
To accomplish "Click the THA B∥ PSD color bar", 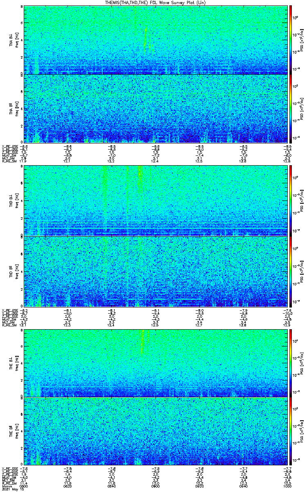I will tap(291, 108).
